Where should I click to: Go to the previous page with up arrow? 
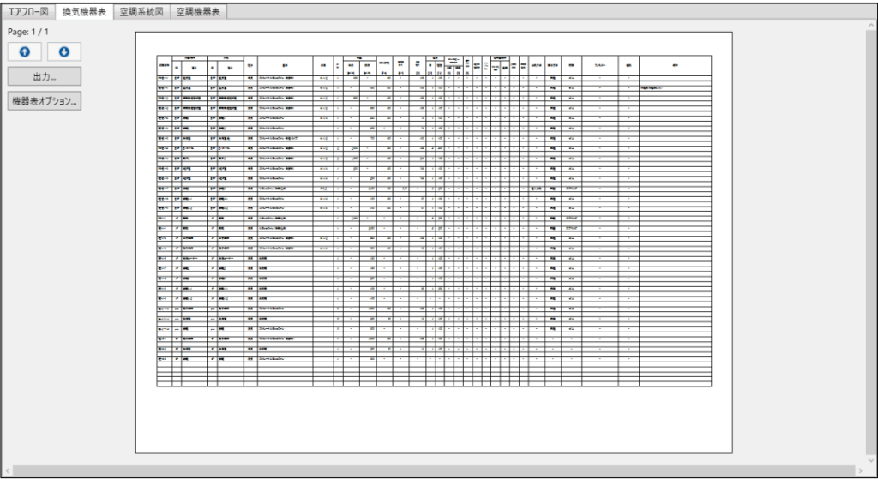pyautogui.click(x=24, y=52)
